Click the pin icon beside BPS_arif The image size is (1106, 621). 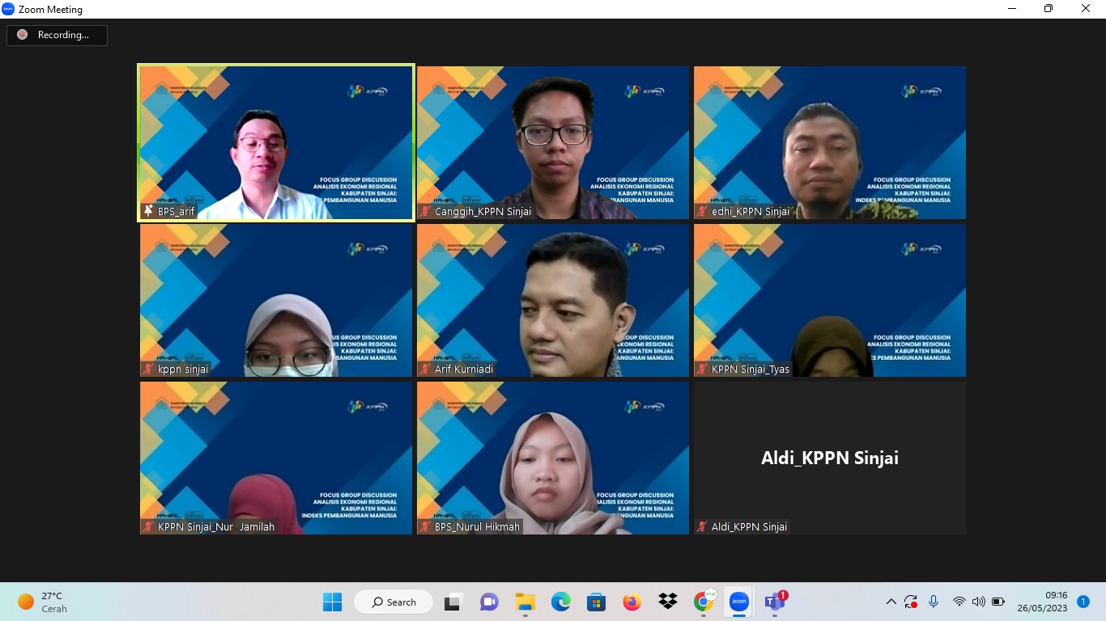(x=148, y=211)
